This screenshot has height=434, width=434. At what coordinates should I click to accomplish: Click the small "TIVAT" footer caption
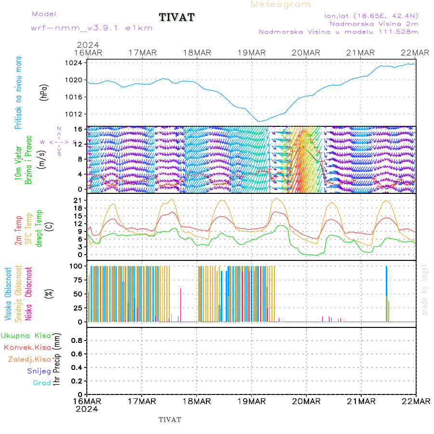tap(170, 420)
